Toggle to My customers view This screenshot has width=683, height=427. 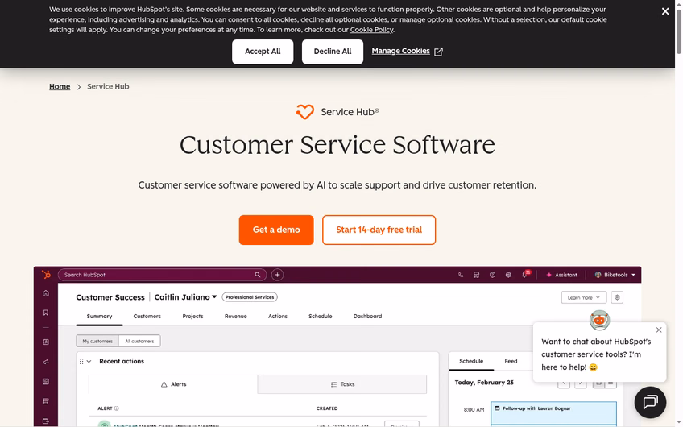(x=97, y=341)
